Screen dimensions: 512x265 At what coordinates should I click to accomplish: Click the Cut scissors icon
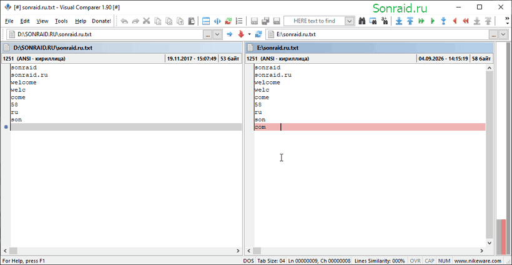[146, 21]
